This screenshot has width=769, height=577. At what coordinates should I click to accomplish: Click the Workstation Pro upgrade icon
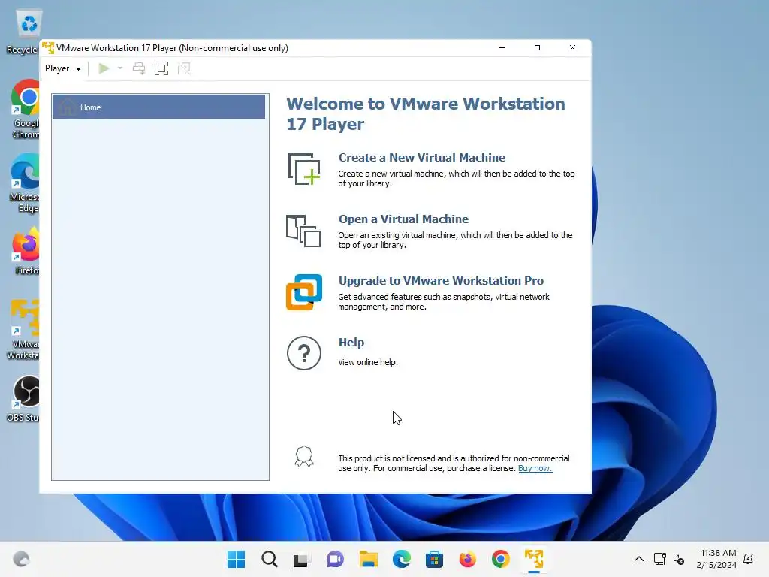point(304,292)
